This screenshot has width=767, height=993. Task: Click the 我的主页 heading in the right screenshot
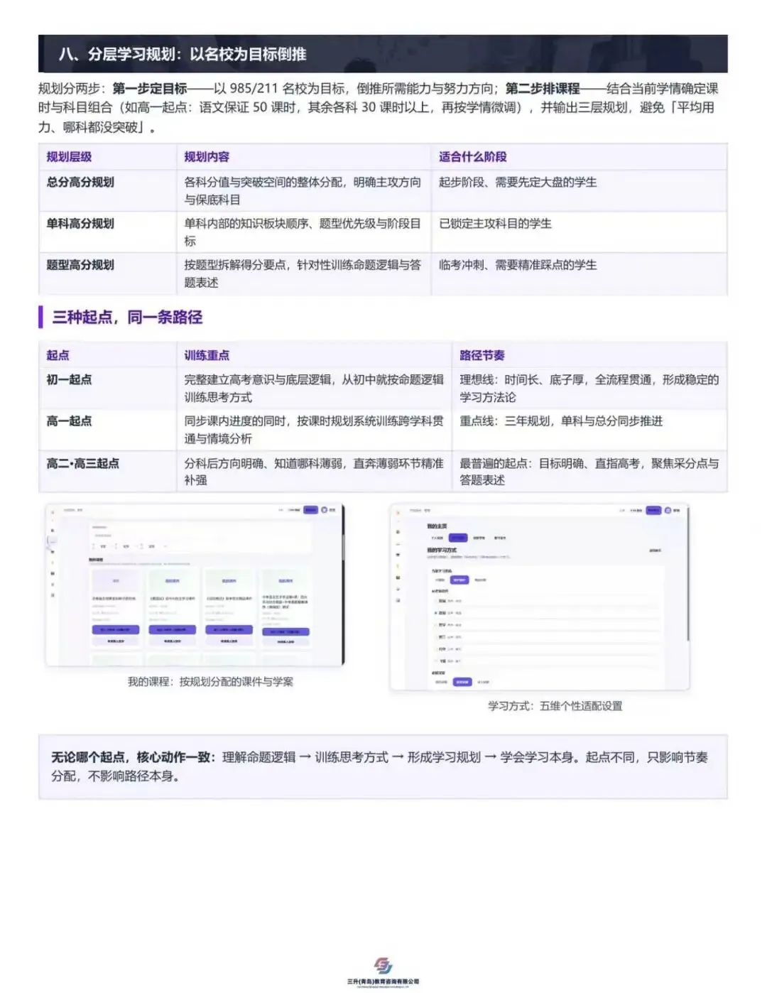(x=437, y=526)
